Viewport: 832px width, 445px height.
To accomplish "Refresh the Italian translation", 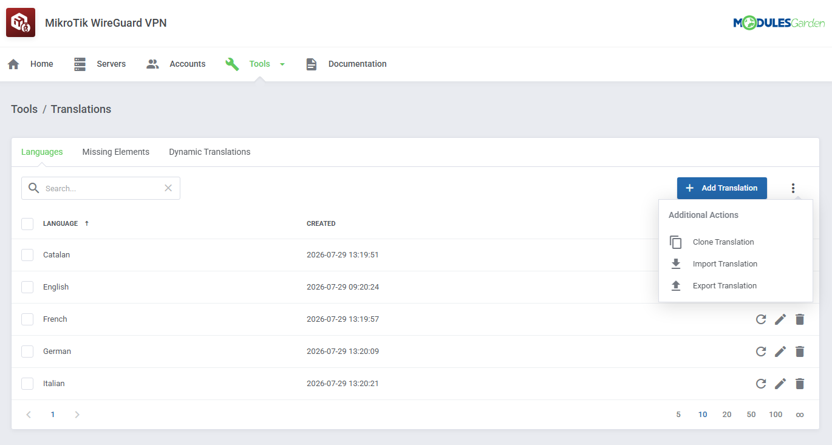I will pos(761,384).
